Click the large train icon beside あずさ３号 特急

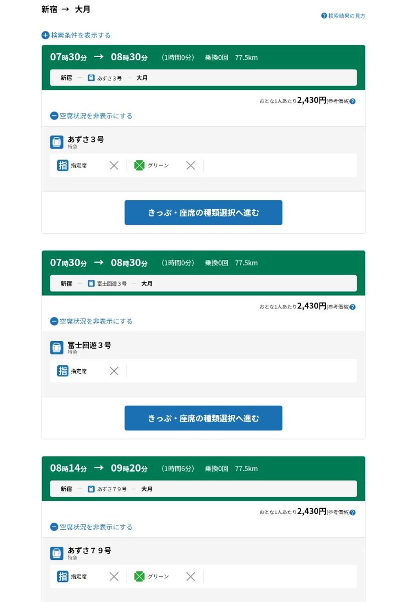[57, 142]
